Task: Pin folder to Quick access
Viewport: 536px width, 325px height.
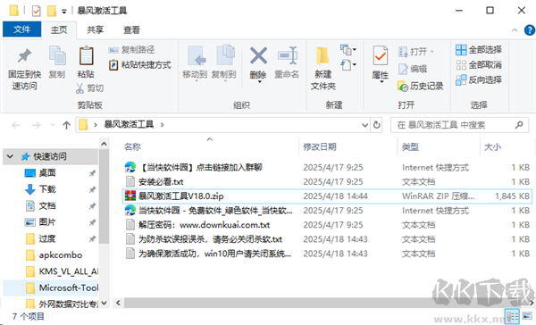Action: (24, 69)
